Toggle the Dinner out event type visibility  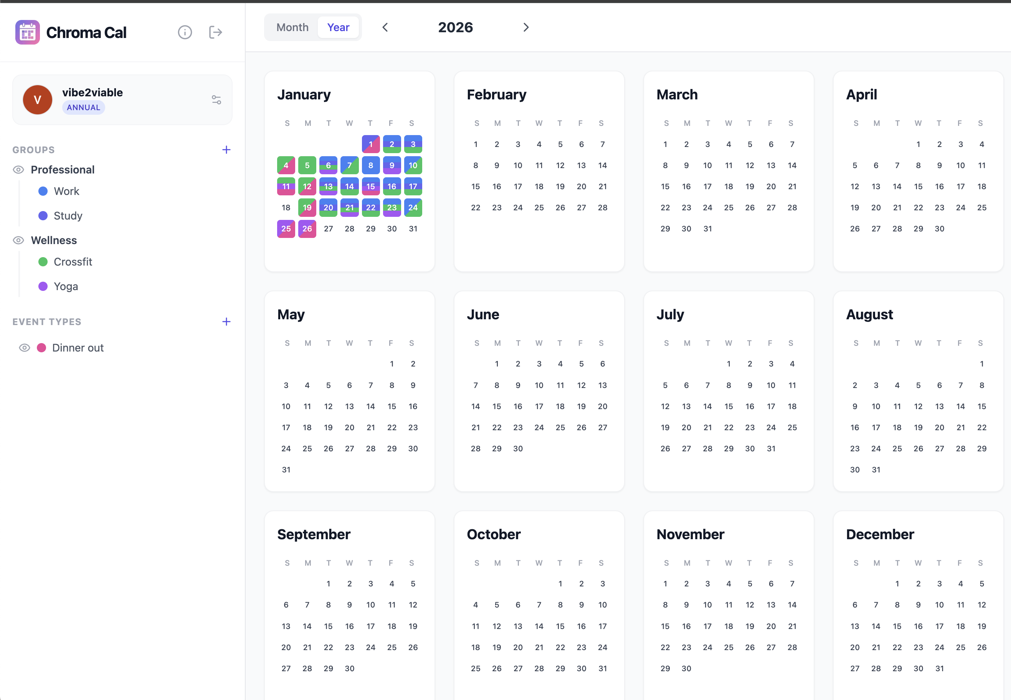tap(24, 347)
